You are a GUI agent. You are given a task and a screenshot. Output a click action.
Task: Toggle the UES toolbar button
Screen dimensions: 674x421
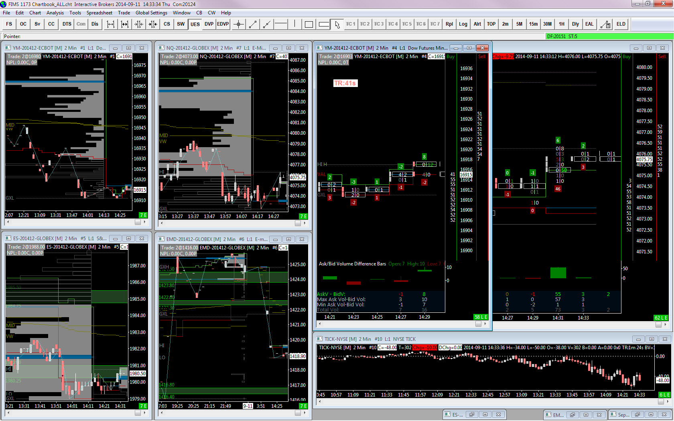click(195, 24)
